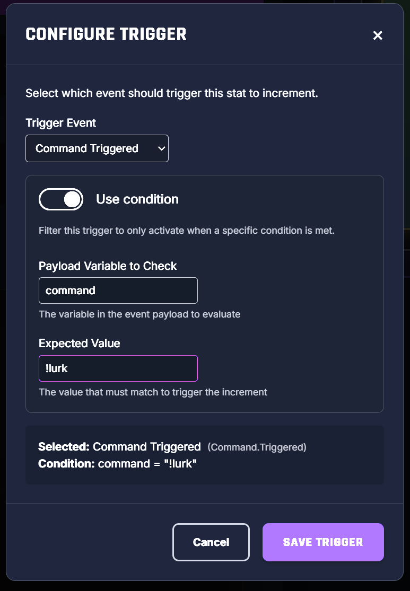This screenshot has height=591, width=410.
Task: Click the Configure Trigger dialog title
Action: [106, 34]
